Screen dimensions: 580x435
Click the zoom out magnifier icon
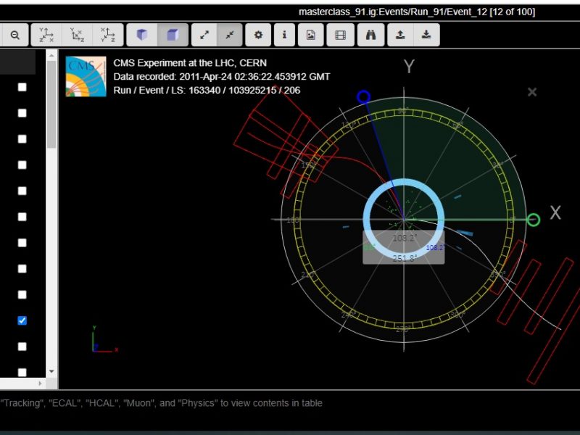pyautogui.click(x=14, y=35)
